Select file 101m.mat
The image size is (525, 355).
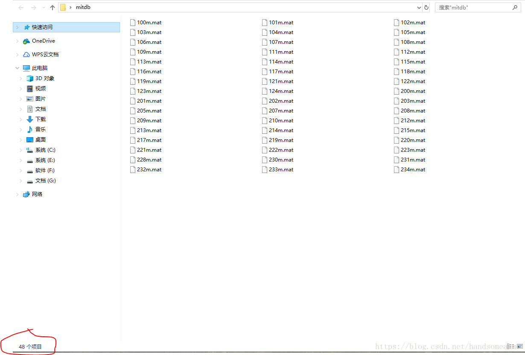tap(281, 23)
